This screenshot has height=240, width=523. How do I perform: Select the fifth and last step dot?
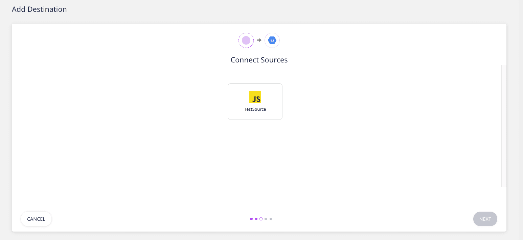[x=271, y=219]
